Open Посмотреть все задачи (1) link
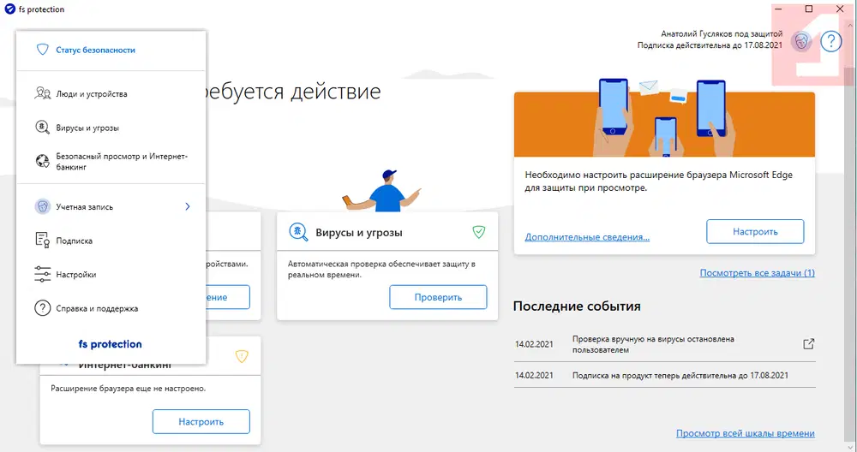The height and width of the screenshot is (452, 857). 757,272
